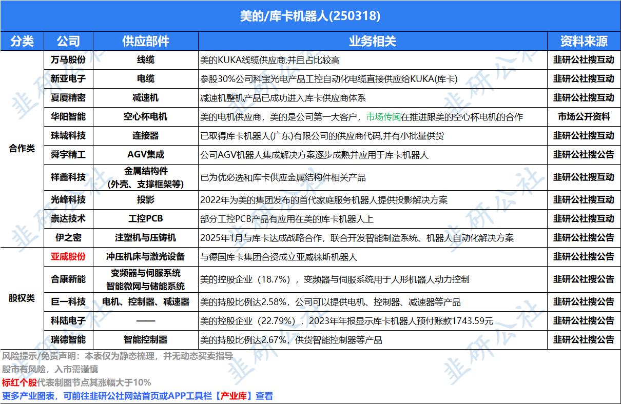The image size is (621, 404).
Task: Click the 供应部件 column header
Action: [x=146, y=41]
